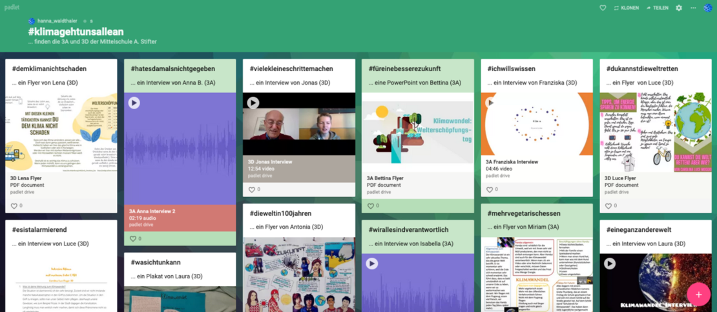The height and width of the screenshot is (312, 717).
Task: Click '3D Jonas Interview' attachment name
Action: click(270, 162)
